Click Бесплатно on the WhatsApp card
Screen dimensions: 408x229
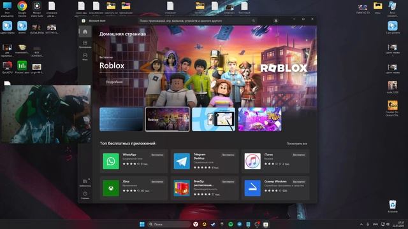point(157,155)
